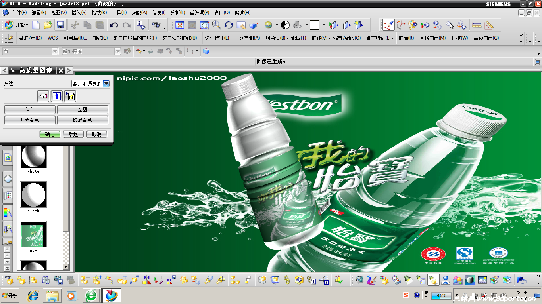
Task: Click the information 'i' icon in dialog
Action: [x=56, y=96]
